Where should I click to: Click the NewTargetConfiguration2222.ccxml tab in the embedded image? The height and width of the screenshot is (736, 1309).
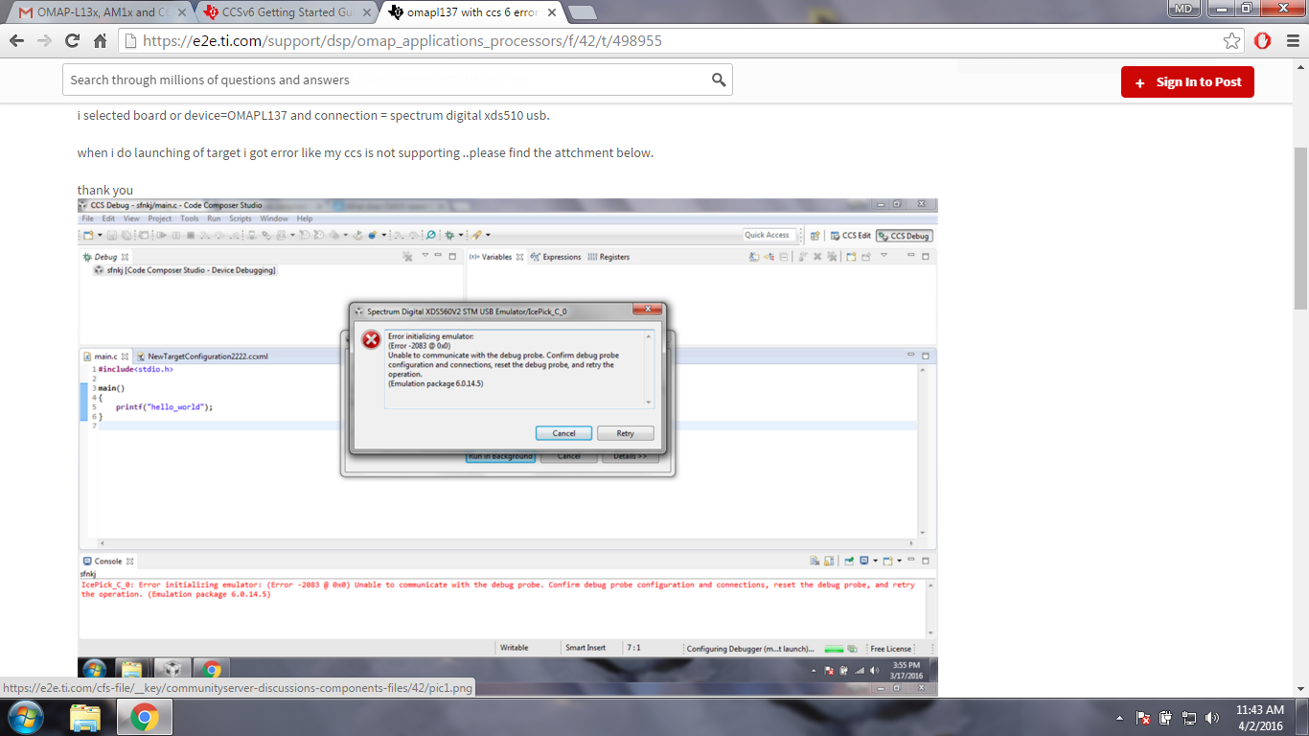201,356
